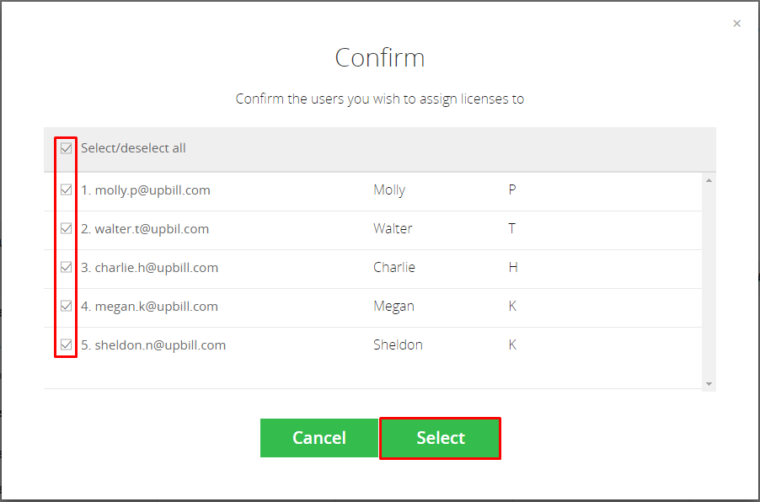Close the Confirm dialog with the X
The width and height of the screenshot is (760, 502).
click(x=736, y=24)
